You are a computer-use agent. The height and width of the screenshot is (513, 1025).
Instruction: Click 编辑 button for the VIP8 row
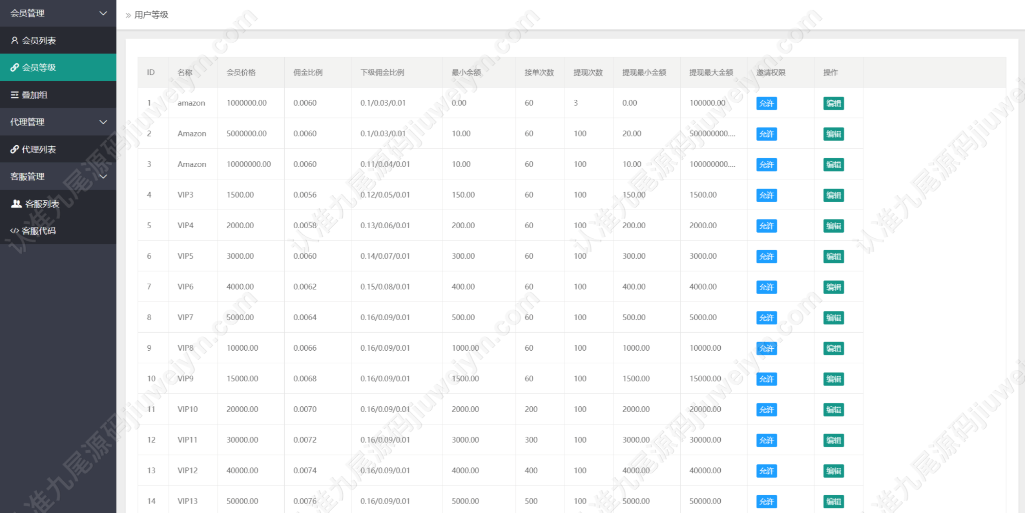834,348
